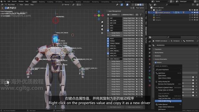Select the material preview shading mode
Screen dimensions: 199x112
click(140, 5)
